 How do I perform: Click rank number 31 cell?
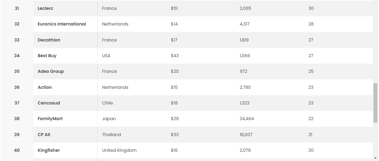coord(17,8)
